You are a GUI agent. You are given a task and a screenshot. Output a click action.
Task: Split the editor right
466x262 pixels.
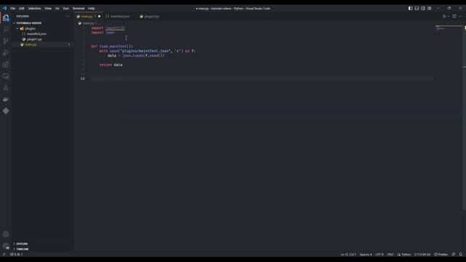click(454, 16)
